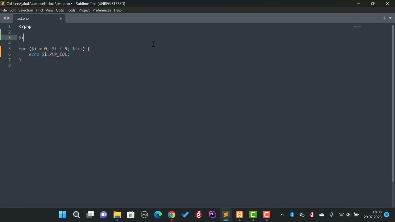Open Task View in taskbar
The width and height of the screenshot is (395, 222).
point(90,215)
